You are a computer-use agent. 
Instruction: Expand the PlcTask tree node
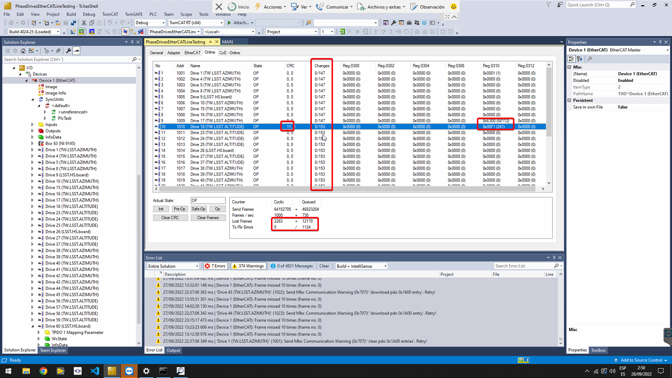(45, 118)
